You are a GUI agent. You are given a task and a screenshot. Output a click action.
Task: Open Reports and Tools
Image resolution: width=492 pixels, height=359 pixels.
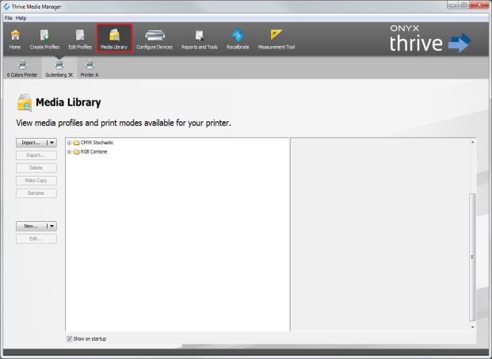[x=199, y=39]
